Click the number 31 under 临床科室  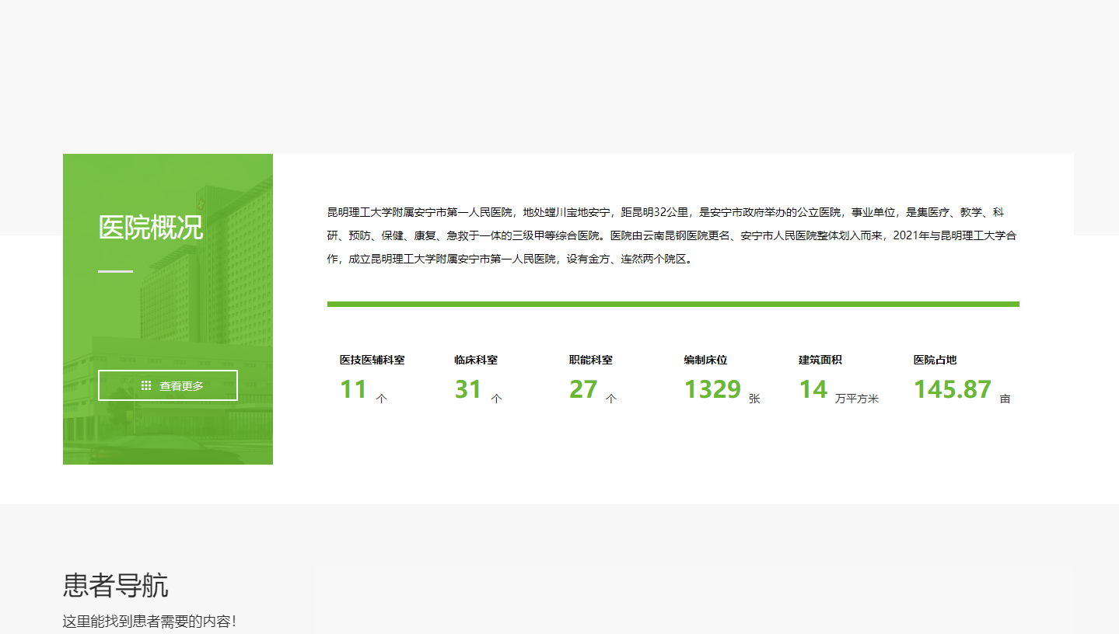pyautogui.click(x=468, y=389)
